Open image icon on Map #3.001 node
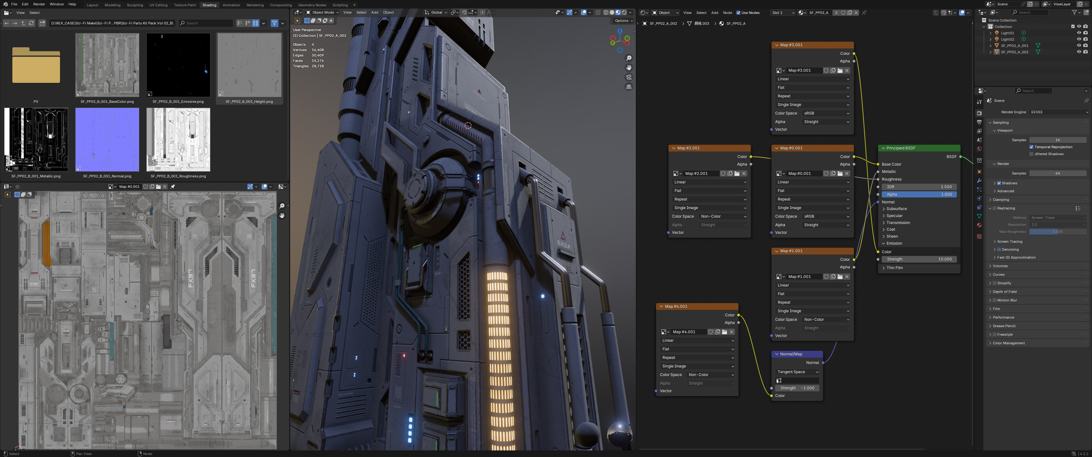The width and height of the screenshot is (1092, 457). 840,71
